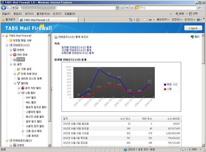Expand the 공격 차단 필터 node

(19, 88)
